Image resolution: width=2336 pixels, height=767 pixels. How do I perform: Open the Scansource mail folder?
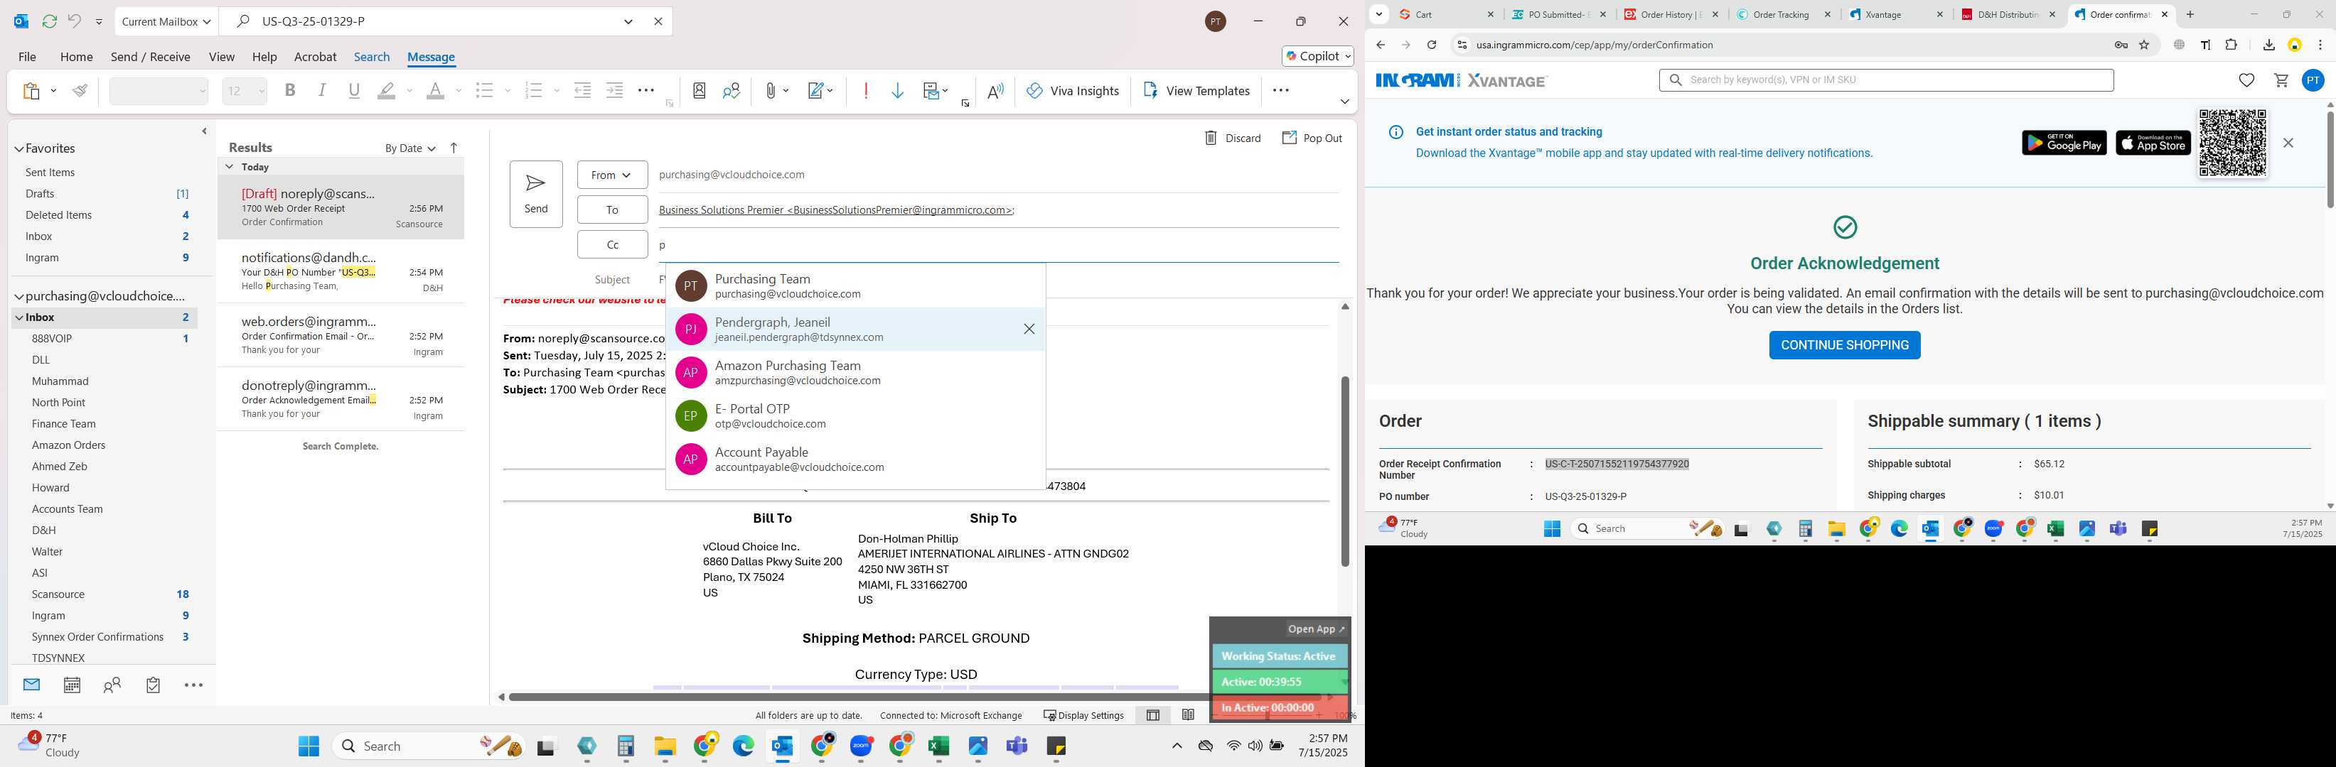[x=58, y=594]
